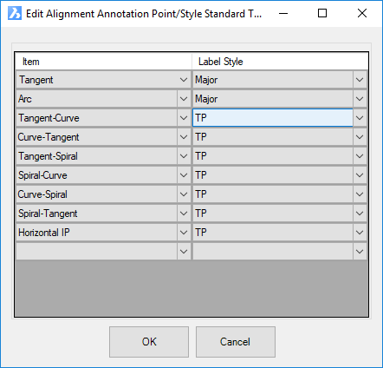
Task: Expand Label Style dropdown for Arc row
Action: coord(360,99)
